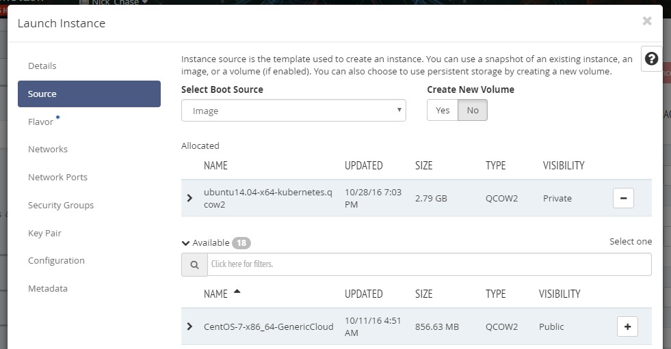Click the filter field 'Click here for filters.'
This screenshot has width=671, height=349.
[430, 264]
